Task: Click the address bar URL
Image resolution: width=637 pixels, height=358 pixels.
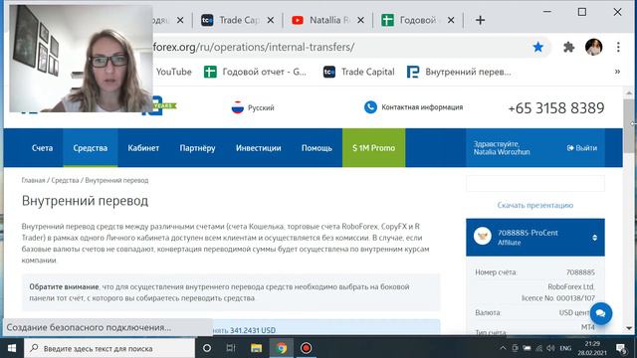Action: click(x=254, y=47)
